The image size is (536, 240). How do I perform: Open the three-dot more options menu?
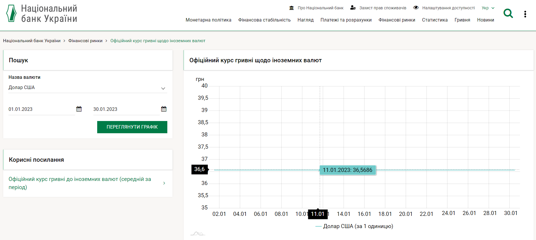[525, 14]
